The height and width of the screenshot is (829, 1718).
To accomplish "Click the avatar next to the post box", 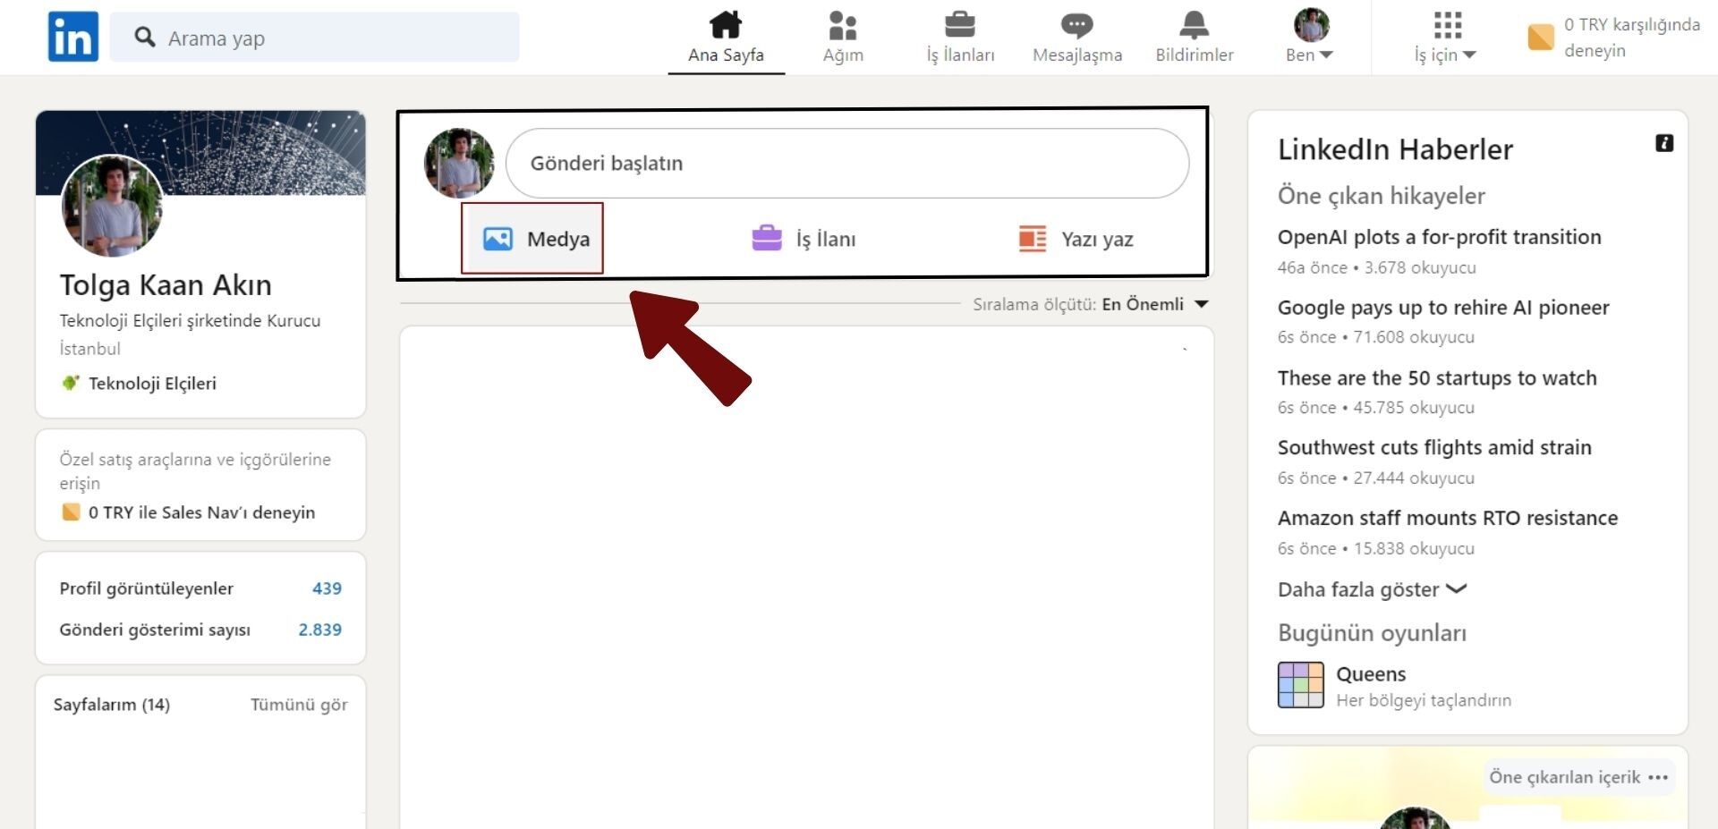I will point(459,163).
